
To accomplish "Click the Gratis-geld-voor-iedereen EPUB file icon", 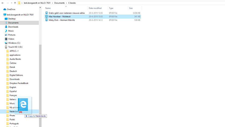I will click(47, 13).
